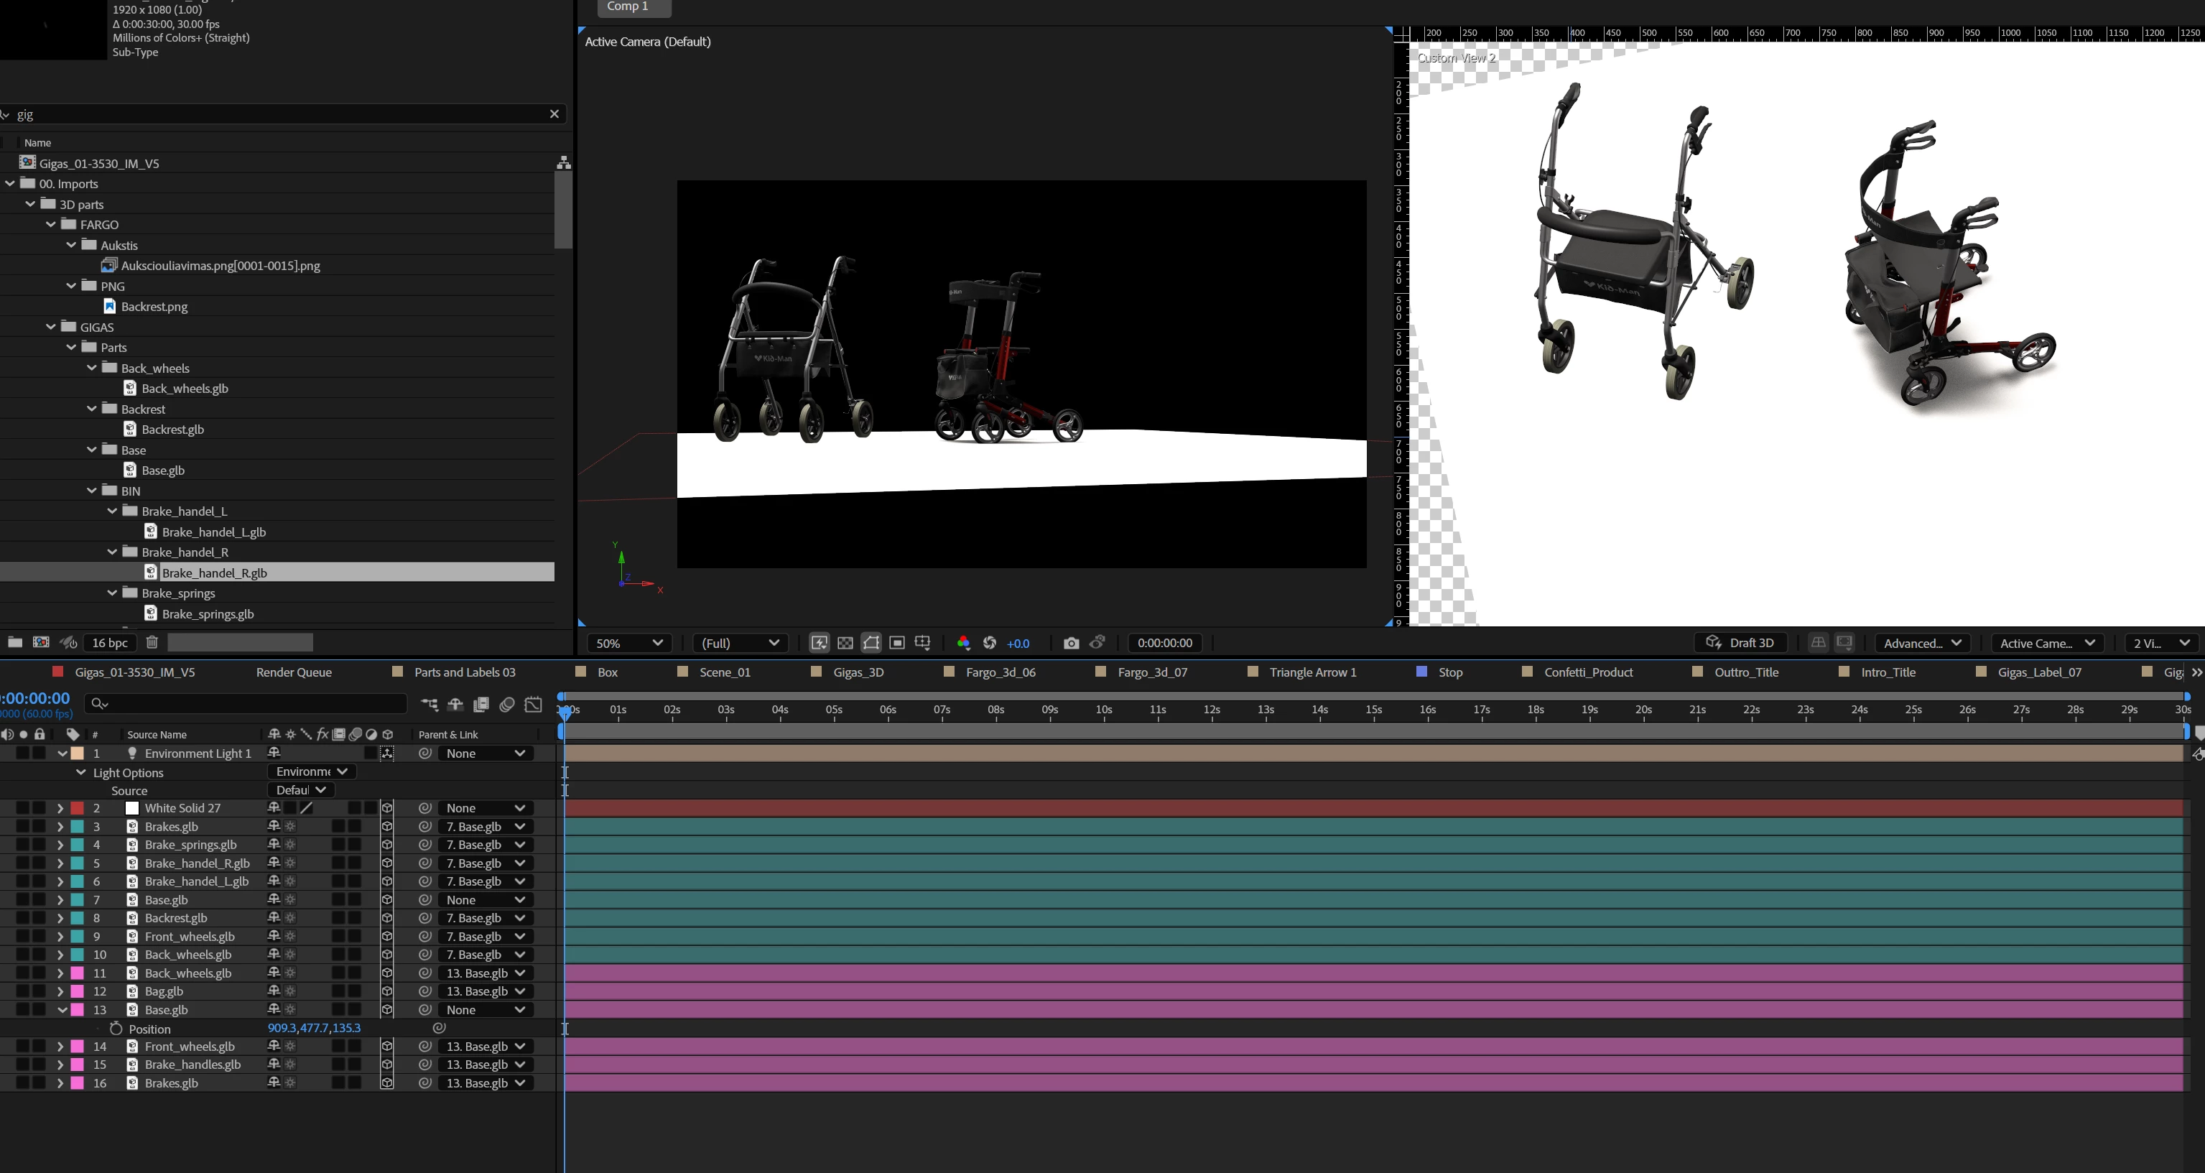This screenshot has width=2205, height=1173.
Task: Toggle region of interest icon
Action: click(x=897, y=643)
